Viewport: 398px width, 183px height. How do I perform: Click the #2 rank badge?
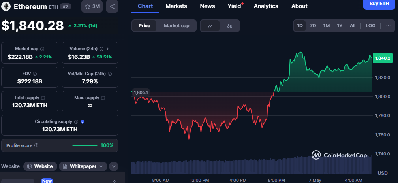[66, 7]
